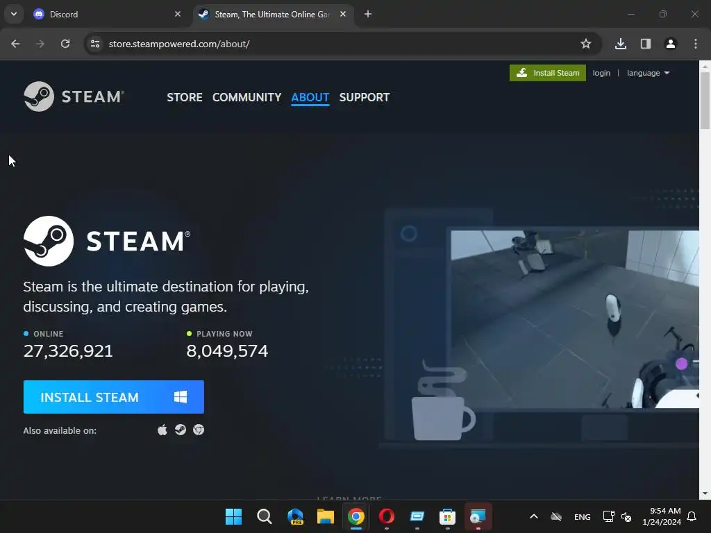
Task: Show hidden system tray icons
Action: (534, 516)
